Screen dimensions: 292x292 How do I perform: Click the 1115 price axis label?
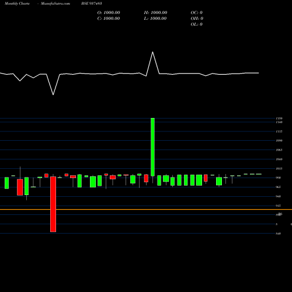(279, 131)
